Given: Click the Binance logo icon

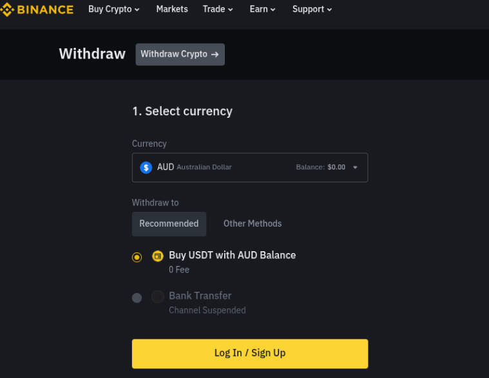Looking at the screenshot, I should (6, 10).
